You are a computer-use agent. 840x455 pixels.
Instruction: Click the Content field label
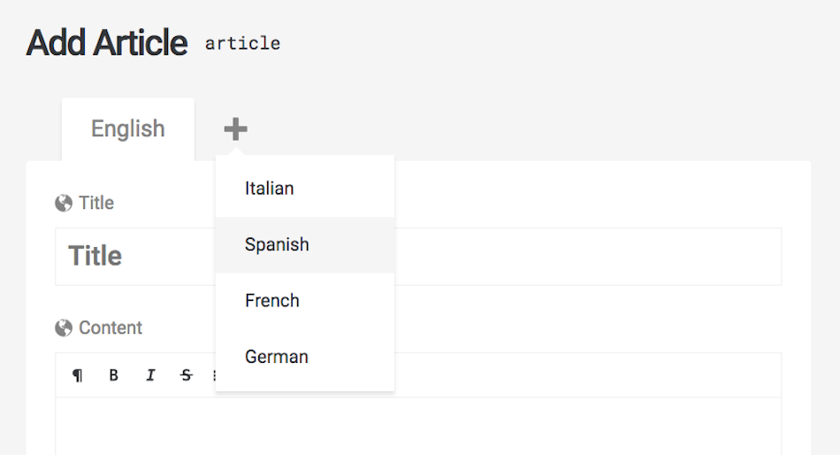point(111,328)
